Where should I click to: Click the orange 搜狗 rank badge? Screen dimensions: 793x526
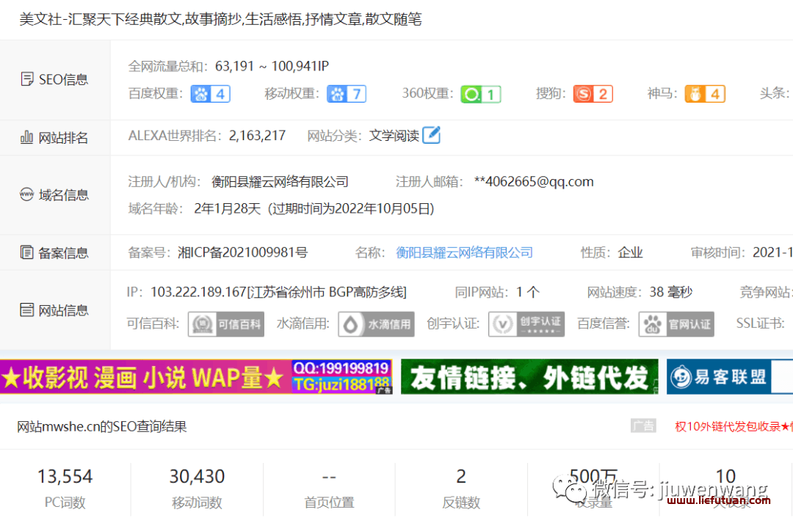click(593, 94)
